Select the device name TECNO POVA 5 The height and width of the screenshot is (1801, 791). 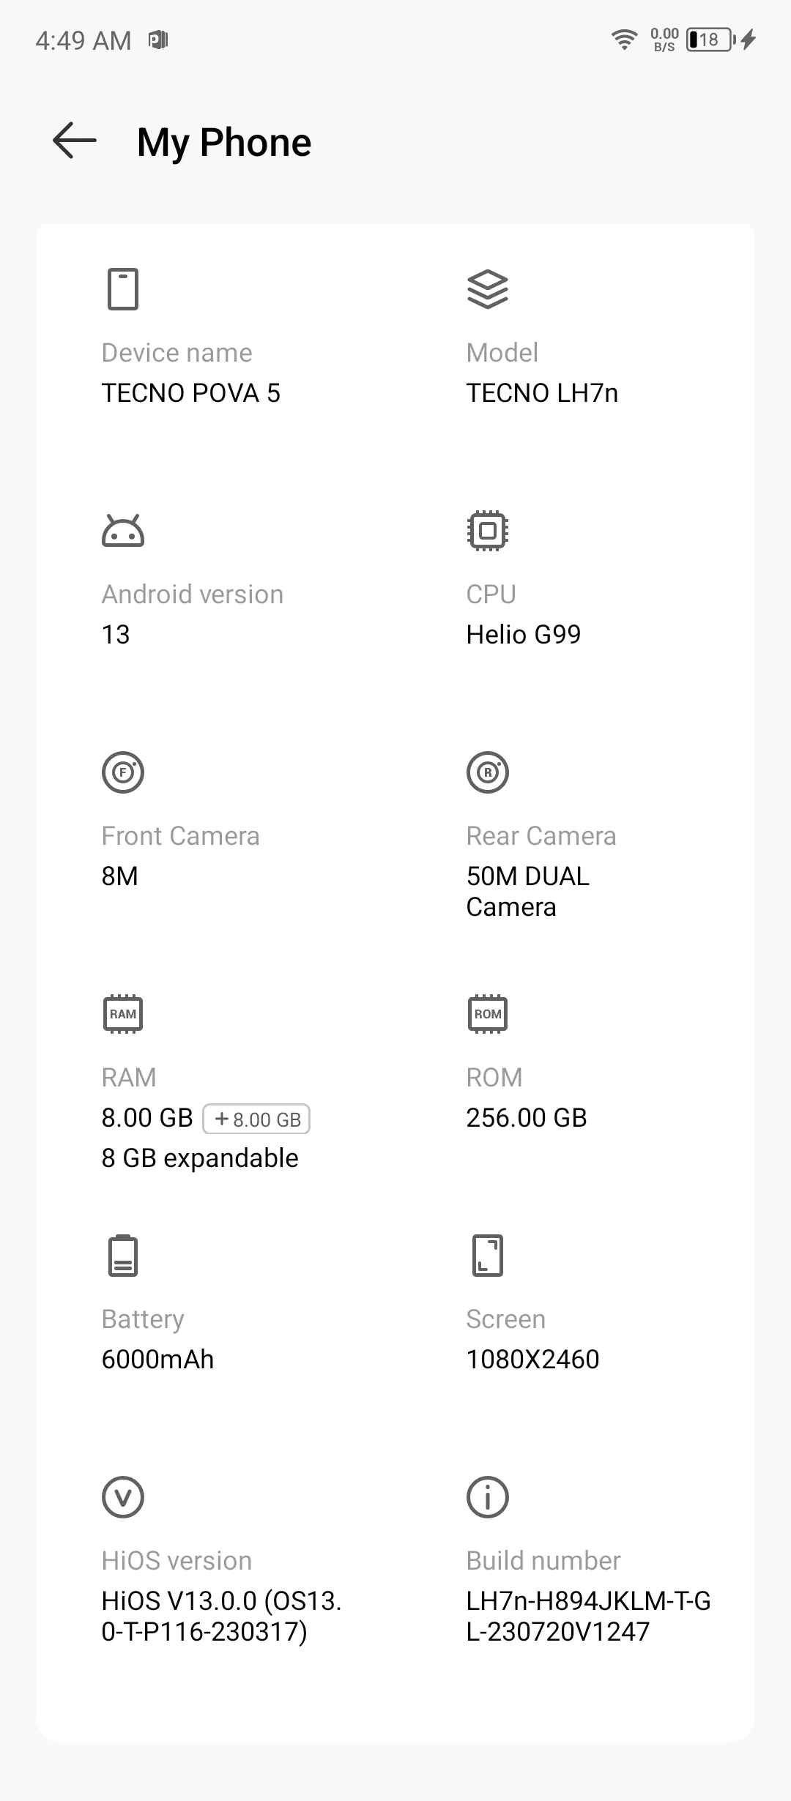tap(191, 393)
